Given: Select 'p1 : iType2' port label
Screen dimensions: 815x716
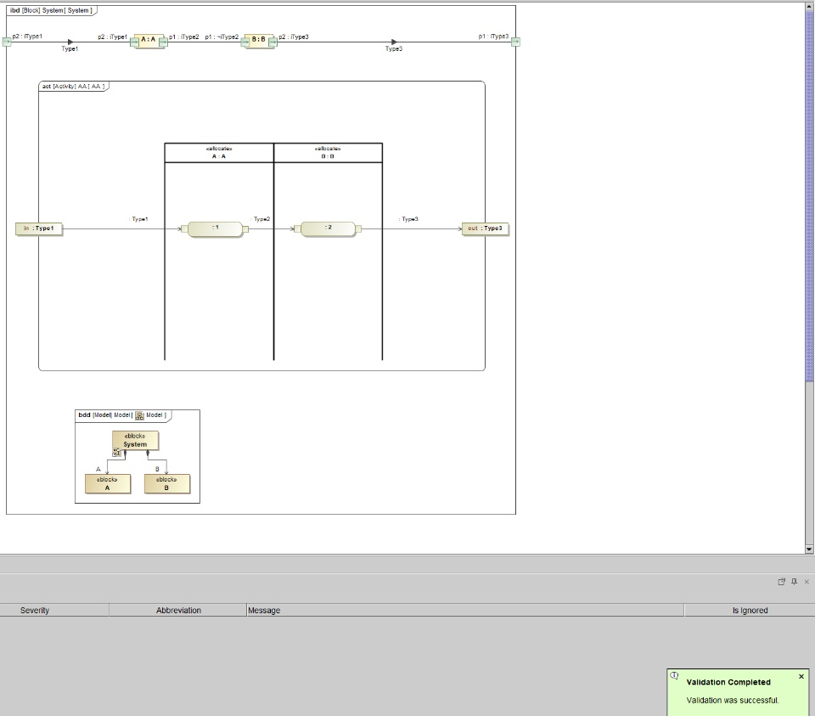Looking at the screenshot, I should coord(184,37).
